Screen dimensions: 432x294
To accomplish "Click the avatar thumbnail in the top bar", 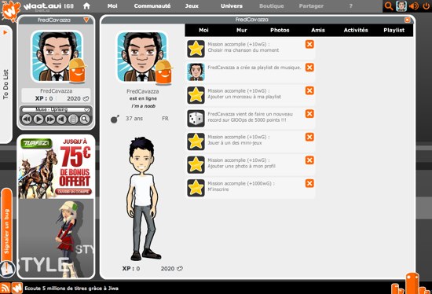I will pos(401,6).
